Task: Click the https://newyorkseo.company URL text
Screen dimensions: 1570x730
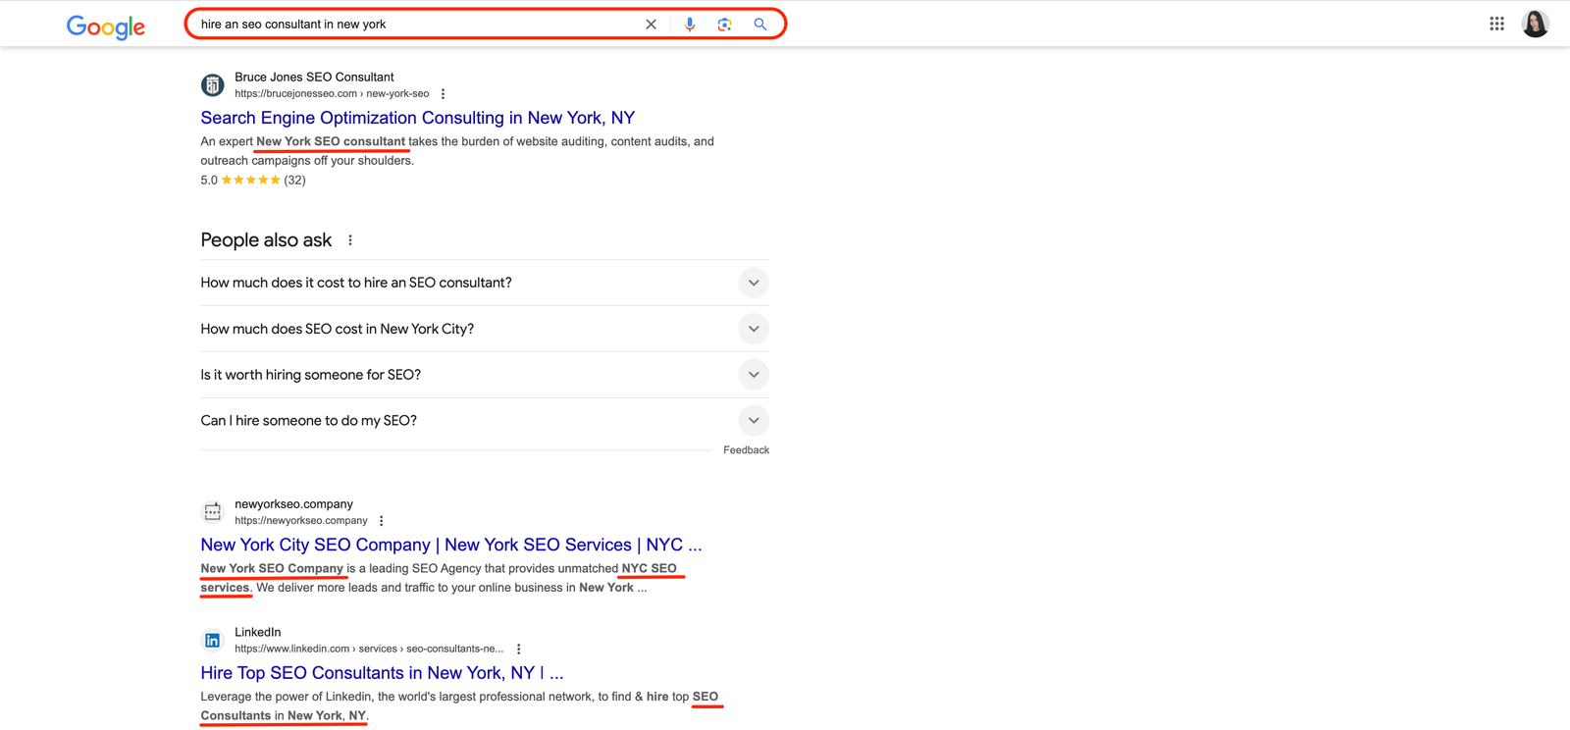Action: coord(301,521)
